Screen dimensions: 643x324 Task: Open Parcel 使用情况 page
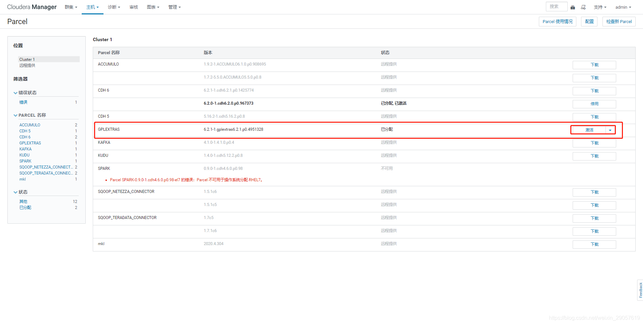click(558, 21)
